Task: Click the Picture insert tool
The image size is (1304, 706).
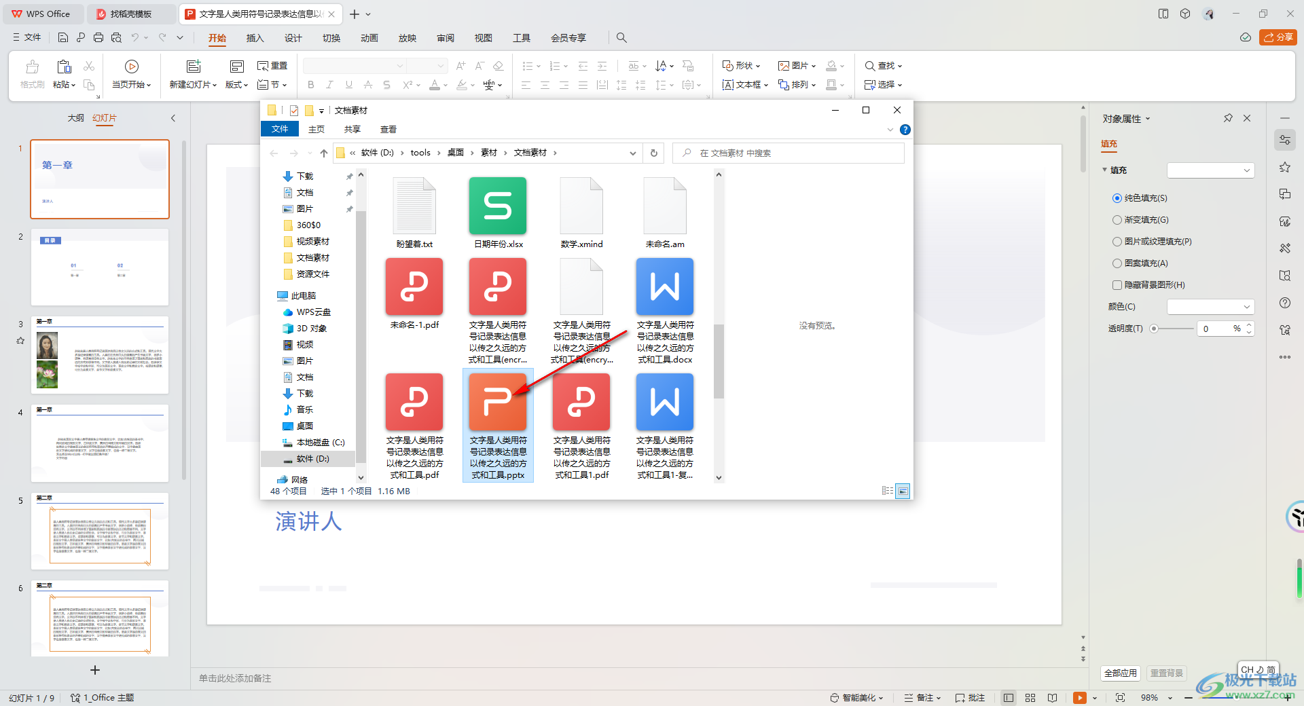Action: 797,66
